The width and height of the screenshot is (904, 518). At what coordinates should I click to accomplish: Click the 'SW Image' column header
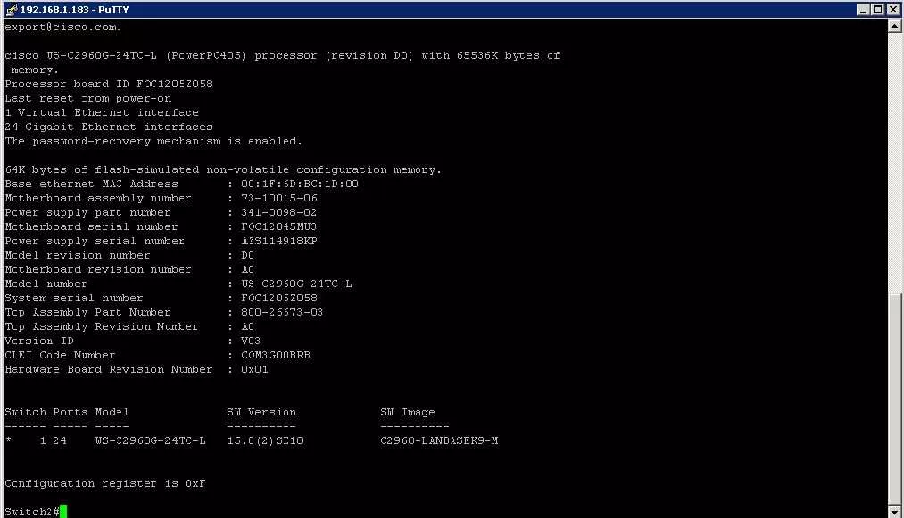click(408, 413)
